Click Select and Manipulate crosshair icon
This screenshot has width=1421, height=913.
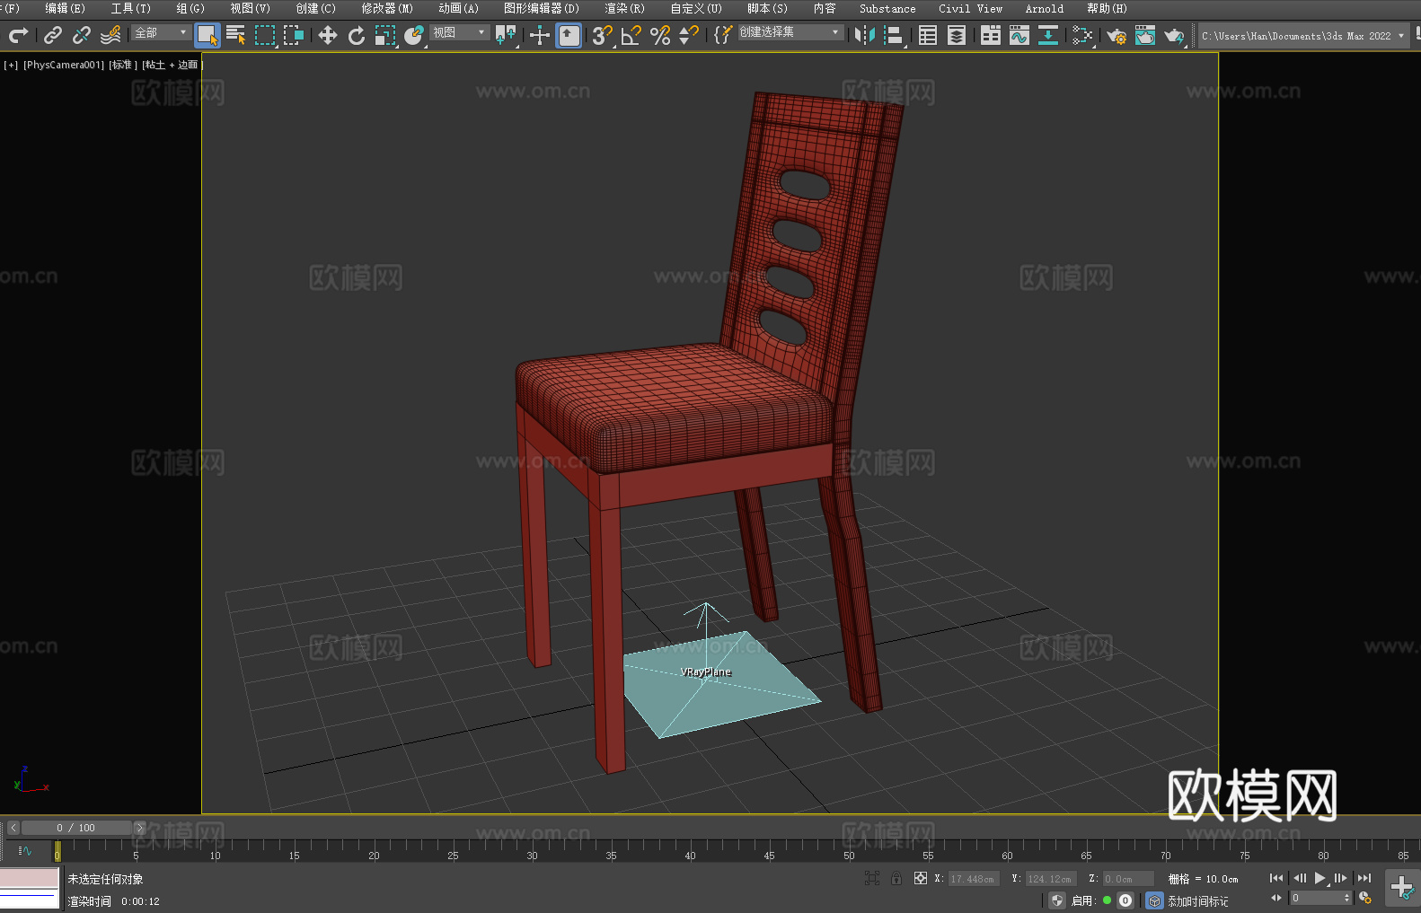(x=540, y=35)
